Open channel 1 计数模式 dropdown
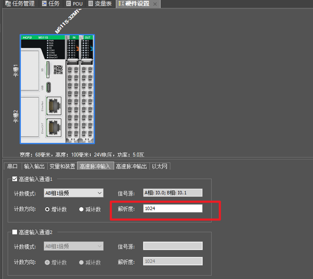The image size is (313, 279). point(74,193)
